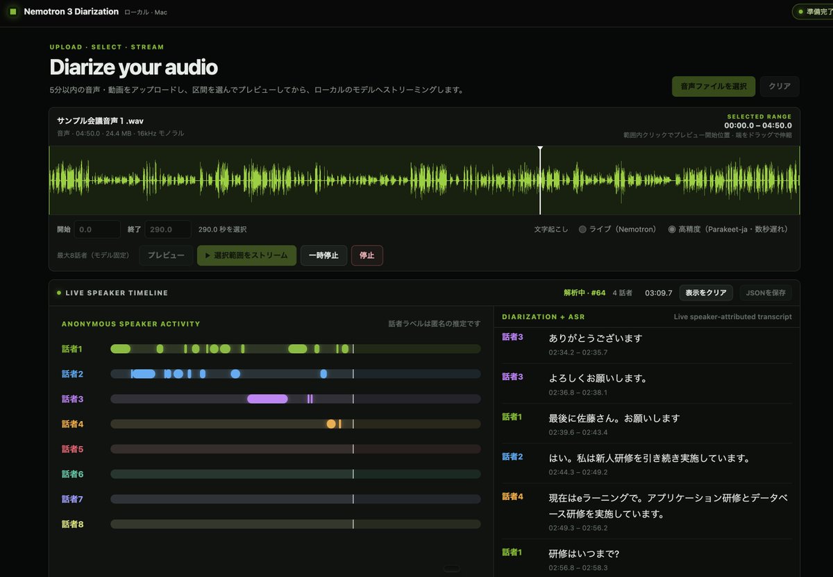Choose a file with 音声ファイルを選択

point(714,87)
